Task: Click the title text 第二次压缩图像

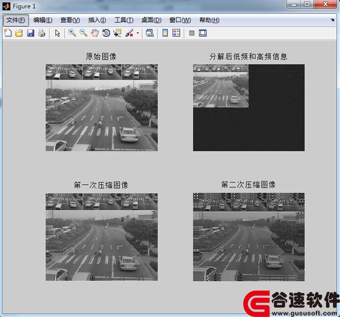Action: [249, 185]
